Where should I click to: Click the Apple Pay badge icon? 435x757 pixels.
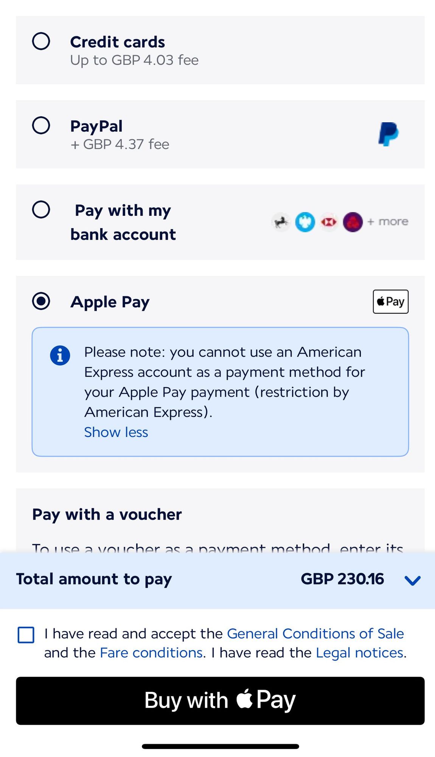pyautogui.click(x=390, y=302)
